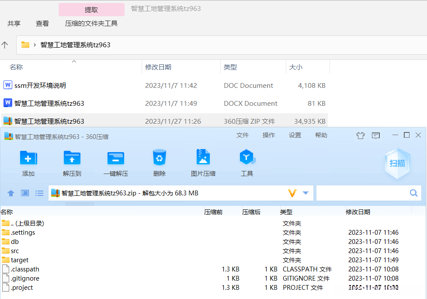
Task: Expand the archive path dropdown arrow
Action: click(x=305, y=193)
